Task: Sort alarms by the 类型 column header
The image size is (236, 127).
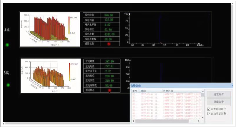Action: click(135, 91)
